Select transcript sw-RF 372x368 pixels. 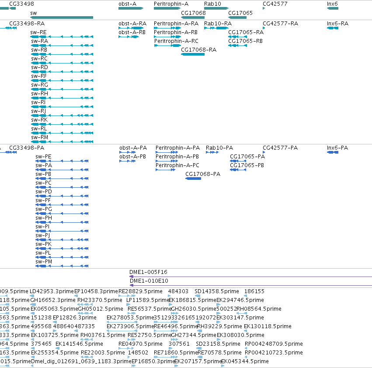[x=62, y=81]
